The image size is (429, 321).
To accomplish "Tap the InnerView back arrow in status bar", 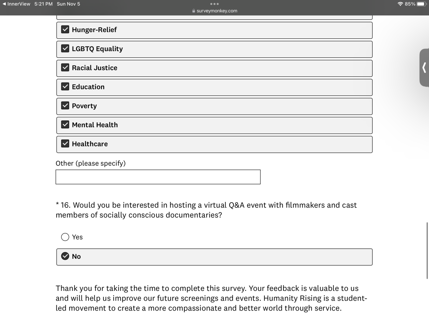I will pyautogui.click(x=4, y=4).
